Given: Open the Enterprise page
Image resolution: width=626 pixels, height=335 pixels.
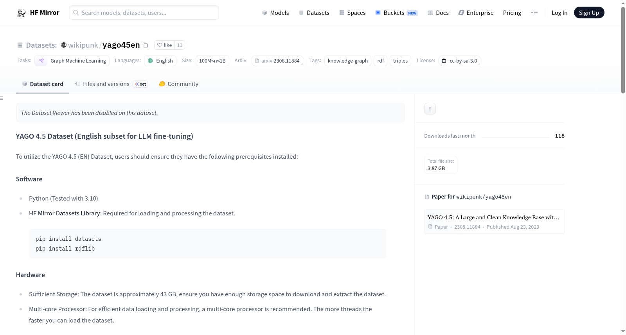Looking at the screenshot, I should (x=476, y=13).
